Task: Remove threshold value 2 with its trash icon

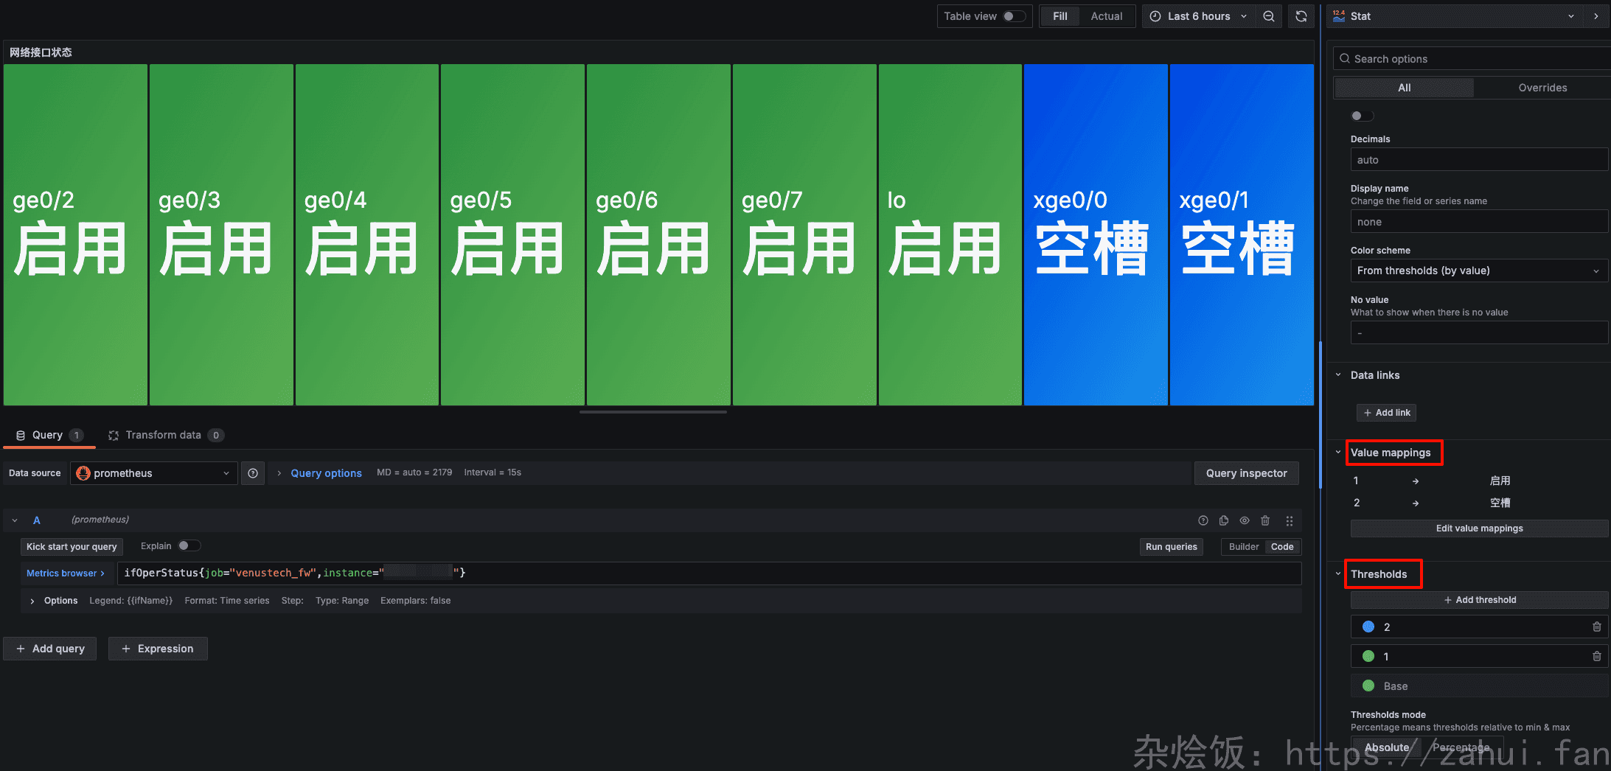Action: coord(1596,627)
